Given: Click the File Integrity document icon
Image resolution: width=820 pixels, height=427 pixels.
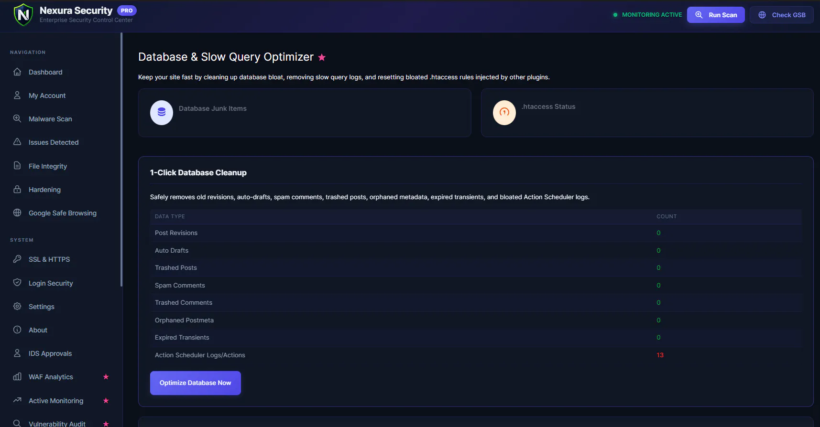Looking at the screenshot, I should 17,166.
